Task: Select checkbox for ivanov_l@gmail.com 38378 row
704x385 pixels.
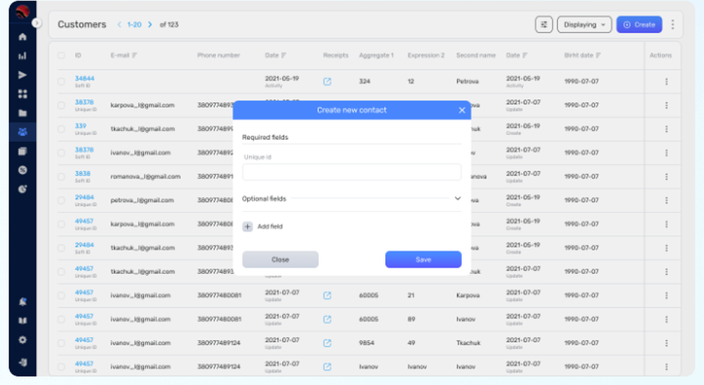Action: pos(61,152)
